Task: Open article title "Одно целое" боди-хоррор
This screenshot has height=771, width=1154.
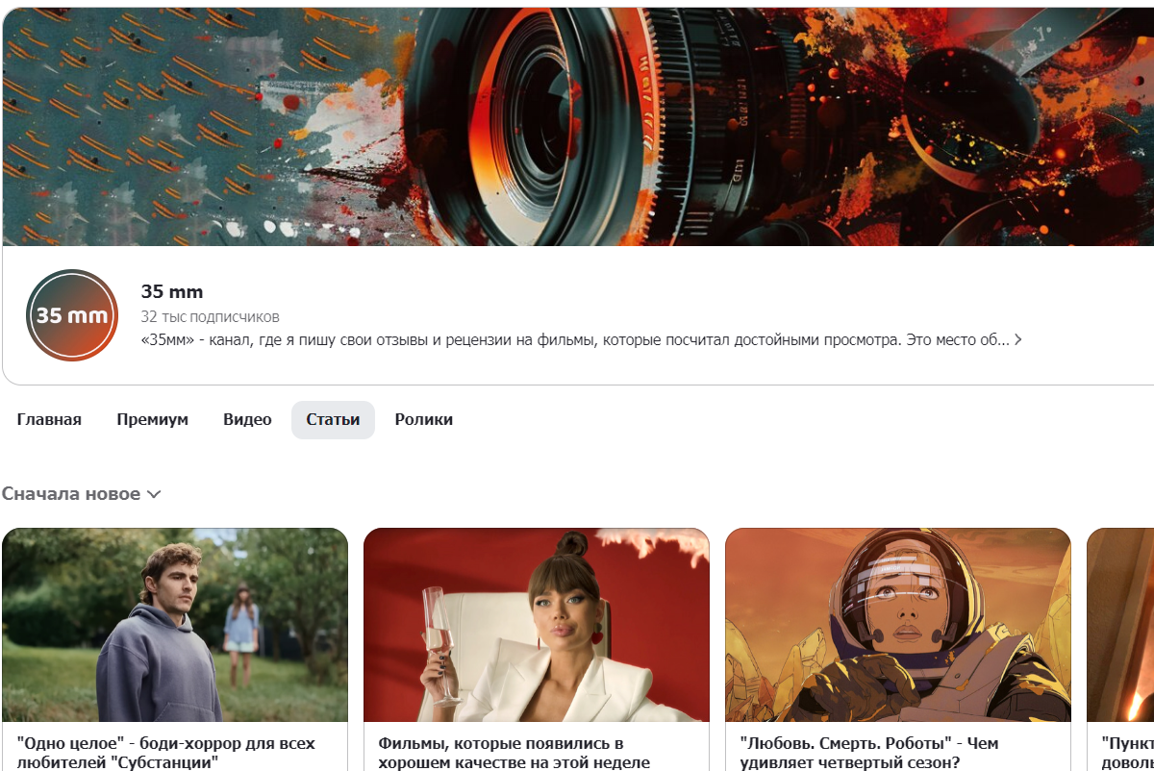Action: 166,753
